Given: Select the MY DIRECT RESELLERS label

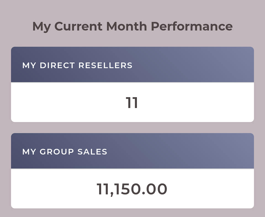Looking at the screenshot, I should tap(77, 65).
